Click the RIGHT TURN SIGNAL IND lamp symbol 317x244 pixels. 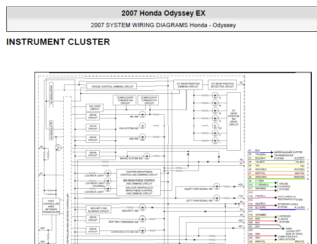217,186
